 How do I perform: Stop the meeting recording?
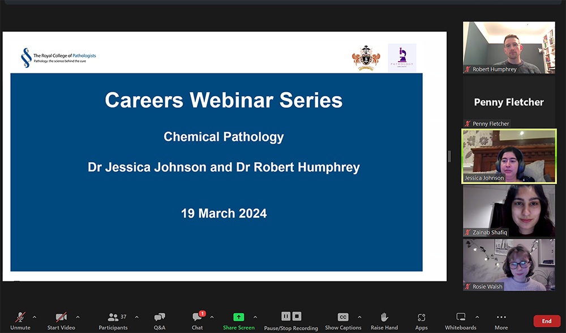coord(297,317)
